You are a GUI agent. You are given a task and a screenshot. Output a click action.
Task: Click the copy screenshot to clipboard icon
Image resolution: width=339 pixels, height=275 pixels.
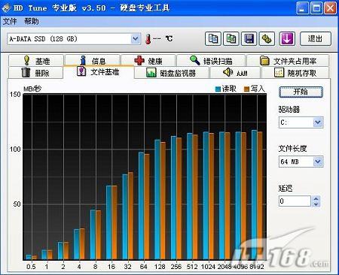pos(231,39)
